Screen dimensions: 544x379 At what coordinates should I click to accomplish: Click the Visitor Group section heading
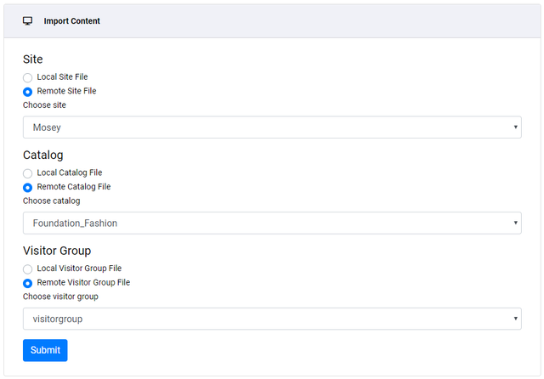[57, 251]
